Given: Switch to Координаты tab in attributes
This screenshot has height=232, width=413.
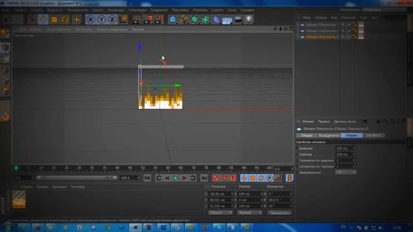Looking at the screenshot, I should [x=328, y=135].
